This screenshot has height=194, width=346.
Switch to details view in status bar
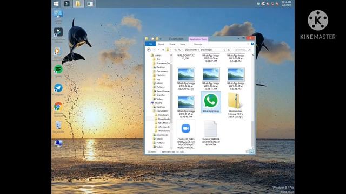[x=247, y=151]
